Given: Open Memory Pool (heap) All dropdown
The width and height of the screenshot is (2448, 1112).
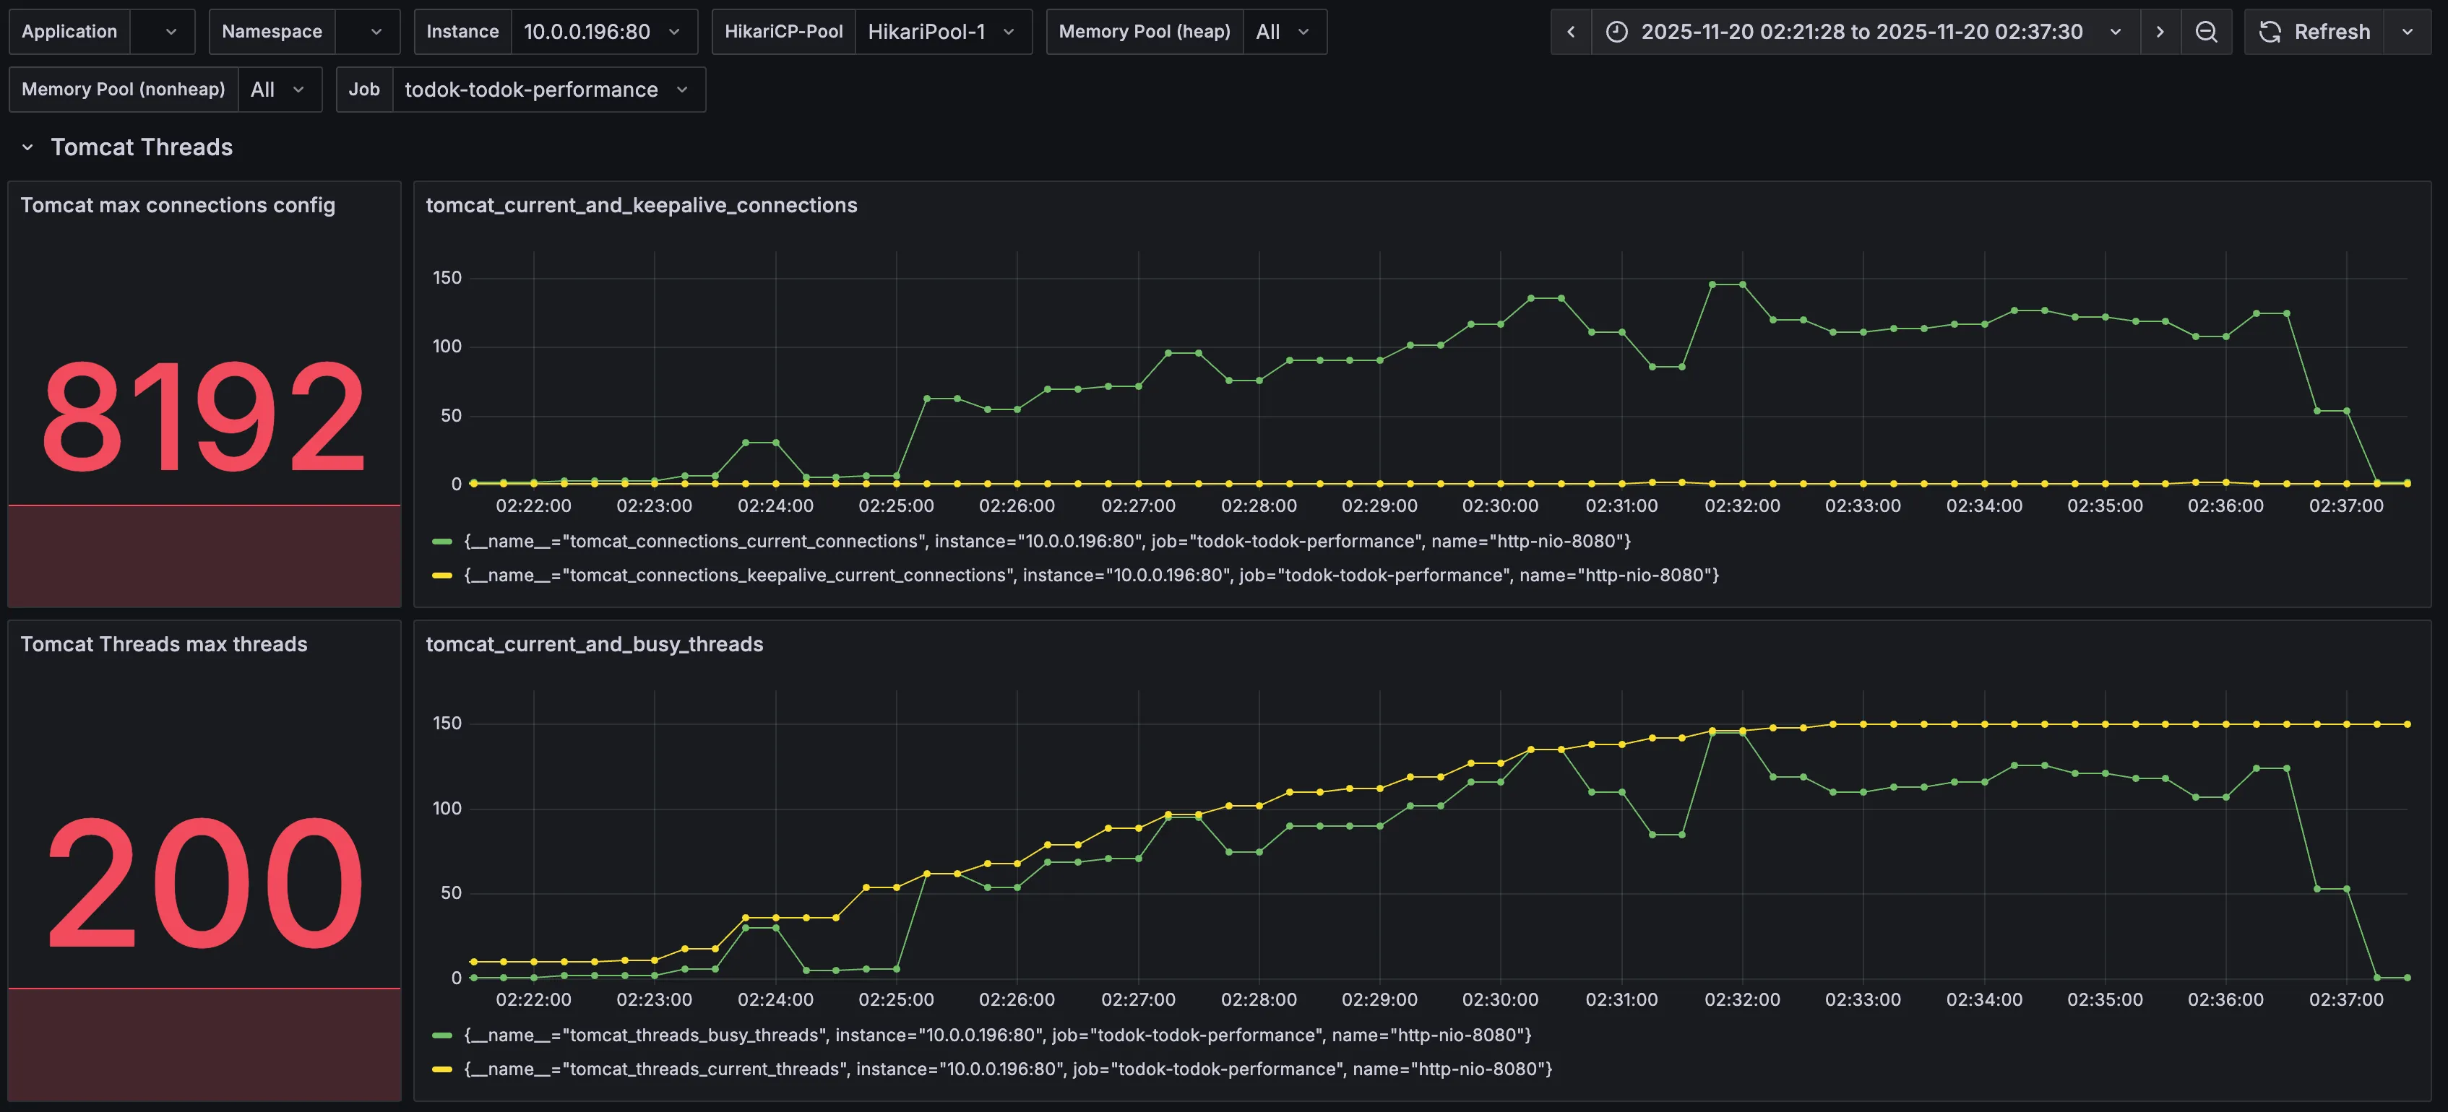Looking at the screenshot, I should click(1283, 32).
